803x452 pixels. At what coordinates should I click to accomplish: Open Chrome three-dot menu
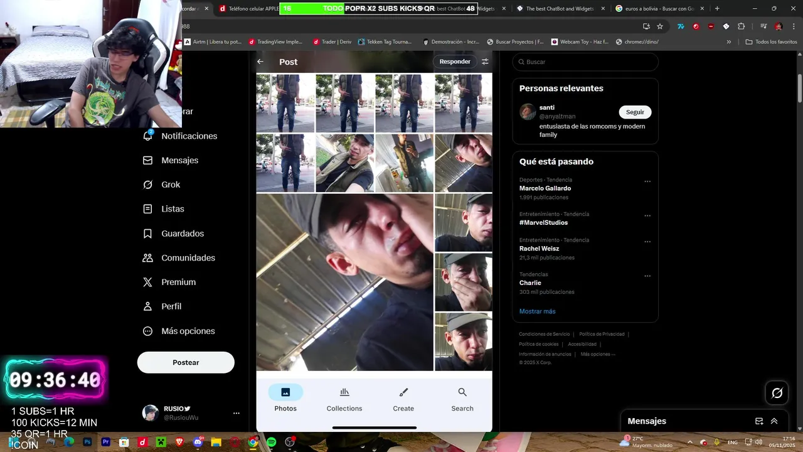(x=793, y=26)
